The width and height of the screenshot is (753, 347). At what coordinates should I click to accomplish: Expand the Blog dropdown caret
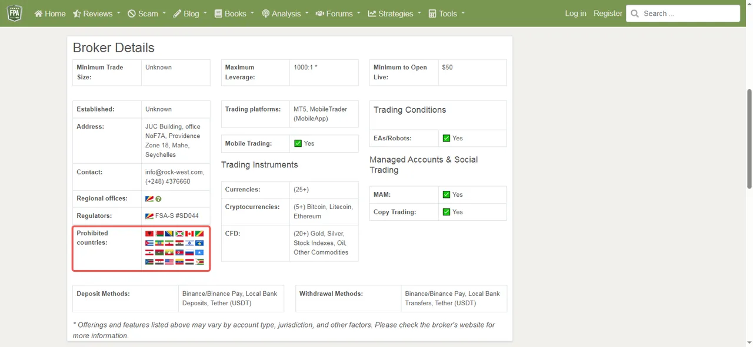point(205,13)
